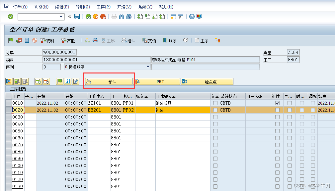
Task: Click the 物料 number input field
Action: click(x=97, y=60)
